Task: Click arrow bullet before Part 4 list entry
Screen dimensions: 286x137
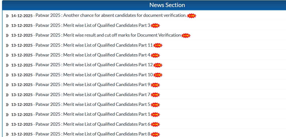Action: [x=7, y=55]
